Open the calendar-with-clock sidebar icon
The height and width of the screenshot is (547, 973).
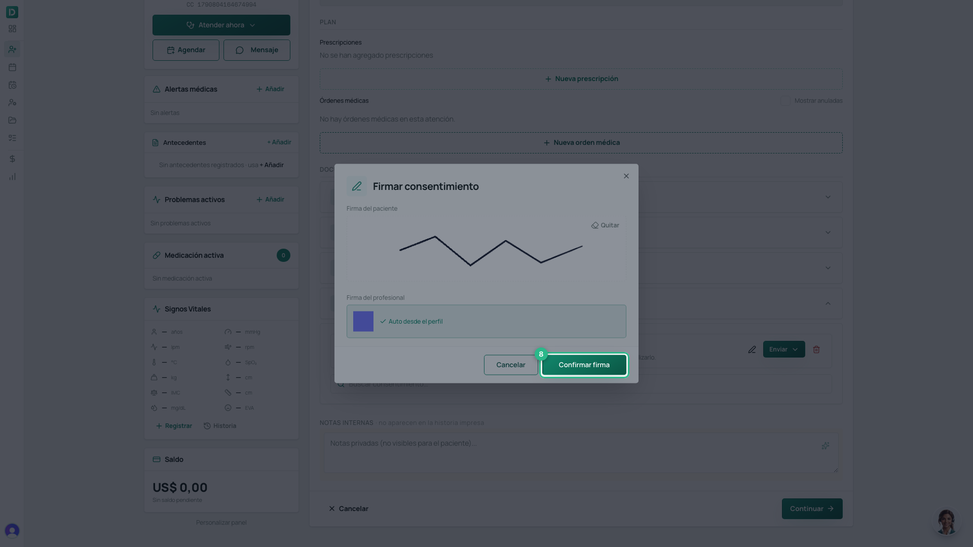tap(12, 85)
